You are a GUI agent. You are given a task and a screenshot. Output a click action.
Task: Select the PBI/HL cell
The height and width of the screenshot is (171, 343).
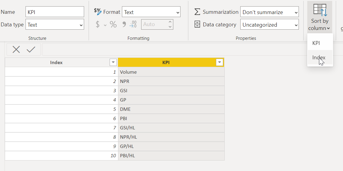tap(171, 156)
